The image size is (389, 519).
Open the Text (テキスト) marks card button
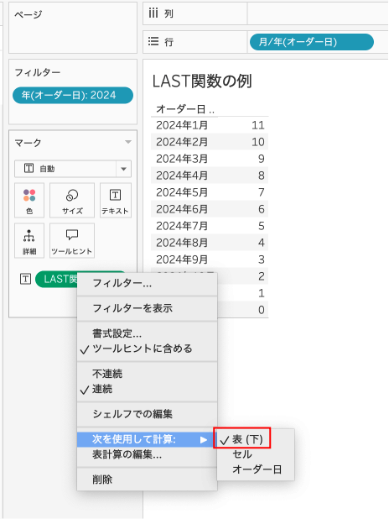pyautogui.click(x=116, y=200)
